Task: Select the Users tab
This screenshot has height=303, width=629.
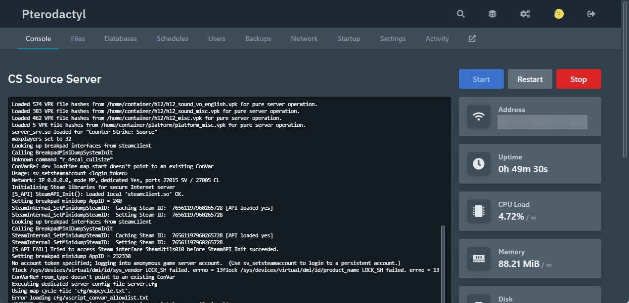Action: [217, 38]
